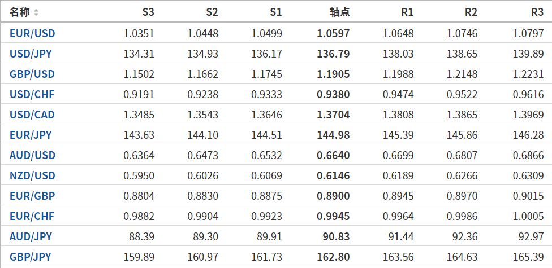Click USD/JPY R1 value 138.03

(x=398, y=54)
